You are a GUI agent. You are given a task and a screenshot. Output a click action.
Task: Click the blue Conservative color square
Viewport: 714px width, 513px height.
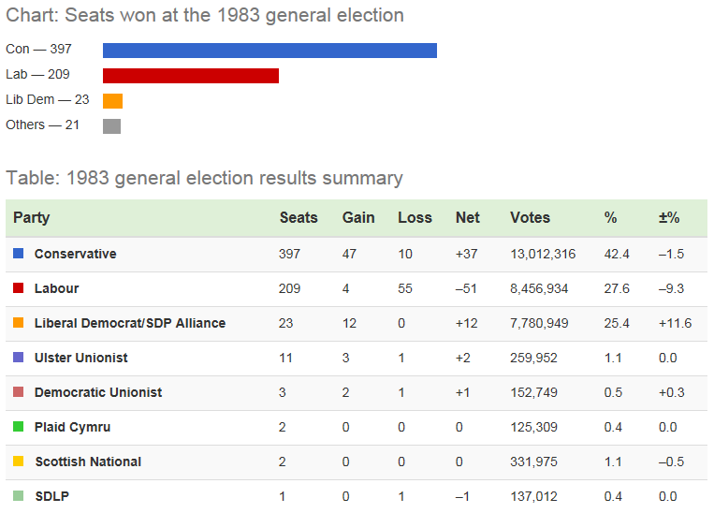(x=18, y=254)
